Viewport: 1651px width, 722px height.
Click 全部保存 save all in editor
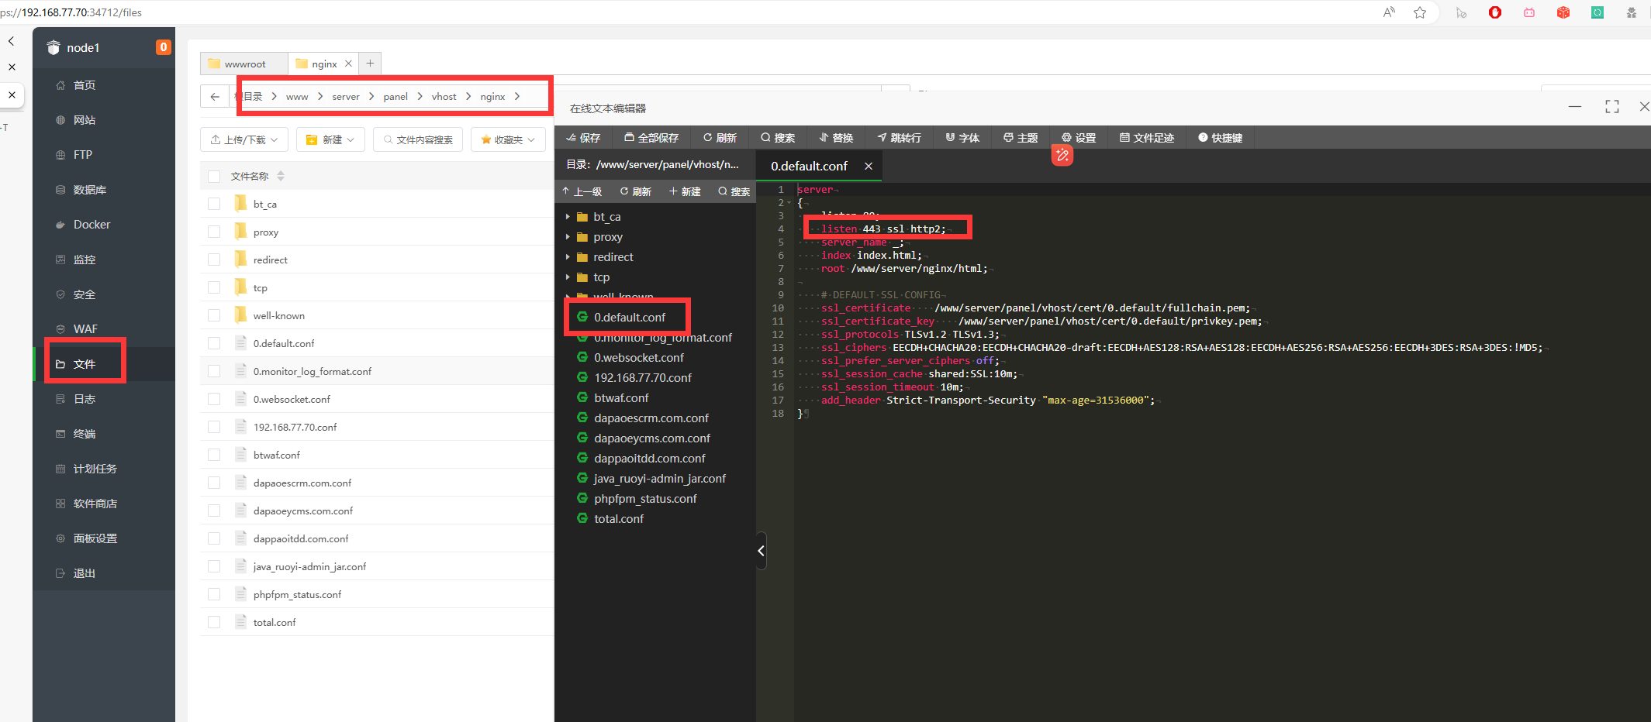(651, 138)
